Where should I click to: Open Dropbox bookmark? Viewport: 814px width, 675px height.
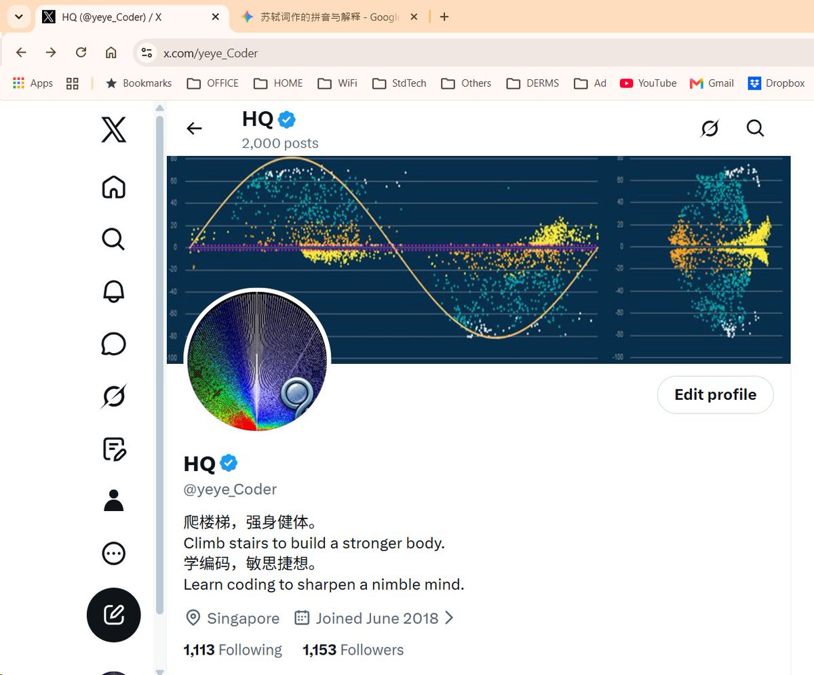pos(776,83)
